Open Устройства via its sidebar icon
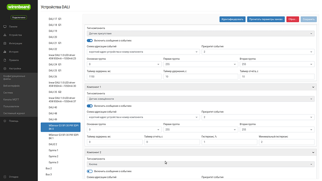 click(x=5, y=35)
